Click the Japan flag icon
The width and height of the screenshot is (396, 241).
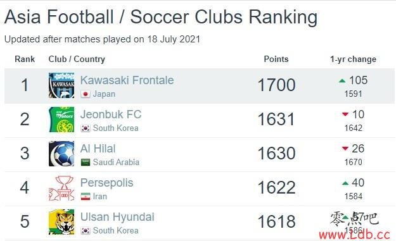[86, 94]
